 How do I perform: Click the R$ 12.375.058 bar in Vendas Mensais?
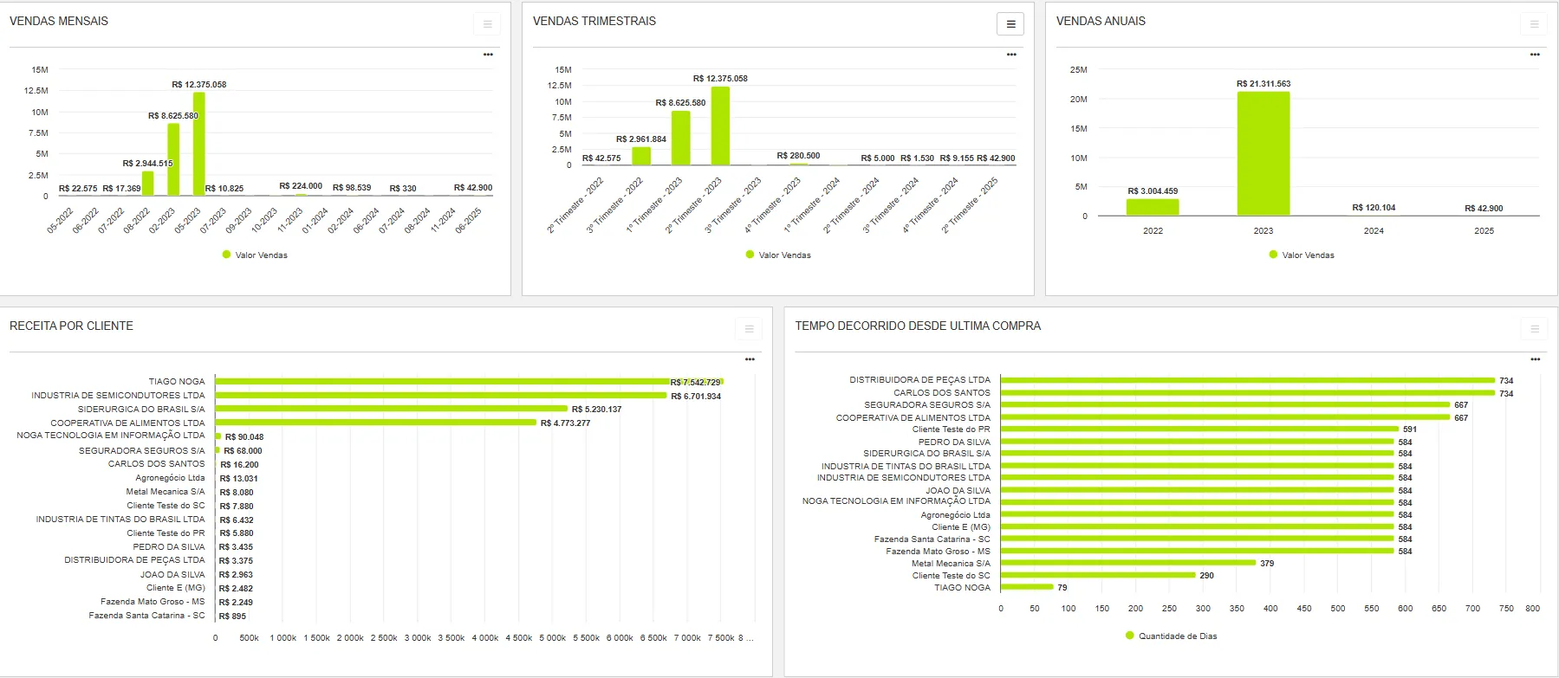pos(198,144)
